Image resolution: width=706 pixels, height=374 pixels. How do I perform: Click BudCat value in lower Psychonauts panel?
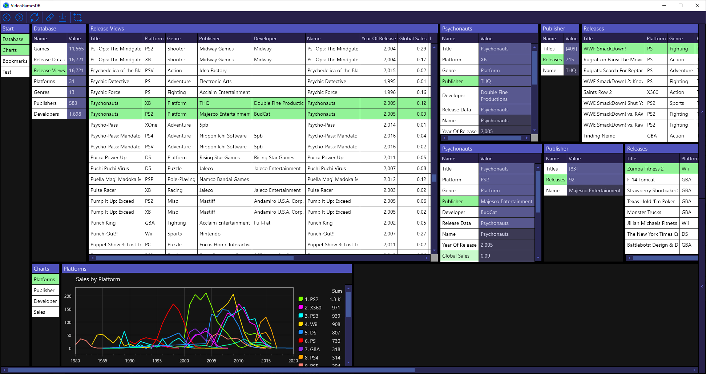(x=507, y=212)
